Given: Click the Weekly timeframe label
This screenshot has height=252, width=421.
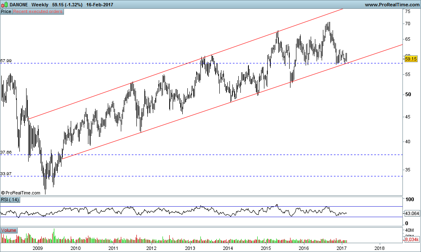Looking at the screenshot, I should tap(40, 5).
